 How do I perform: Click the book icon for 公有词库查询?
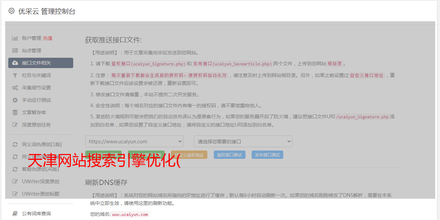tap(15, 213)
